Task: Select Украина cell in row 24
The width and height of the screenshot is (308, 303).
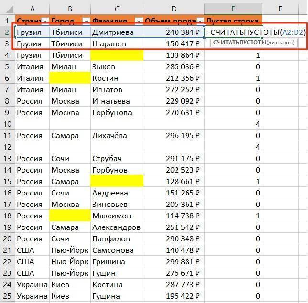Action: click(x=33, y=284)
